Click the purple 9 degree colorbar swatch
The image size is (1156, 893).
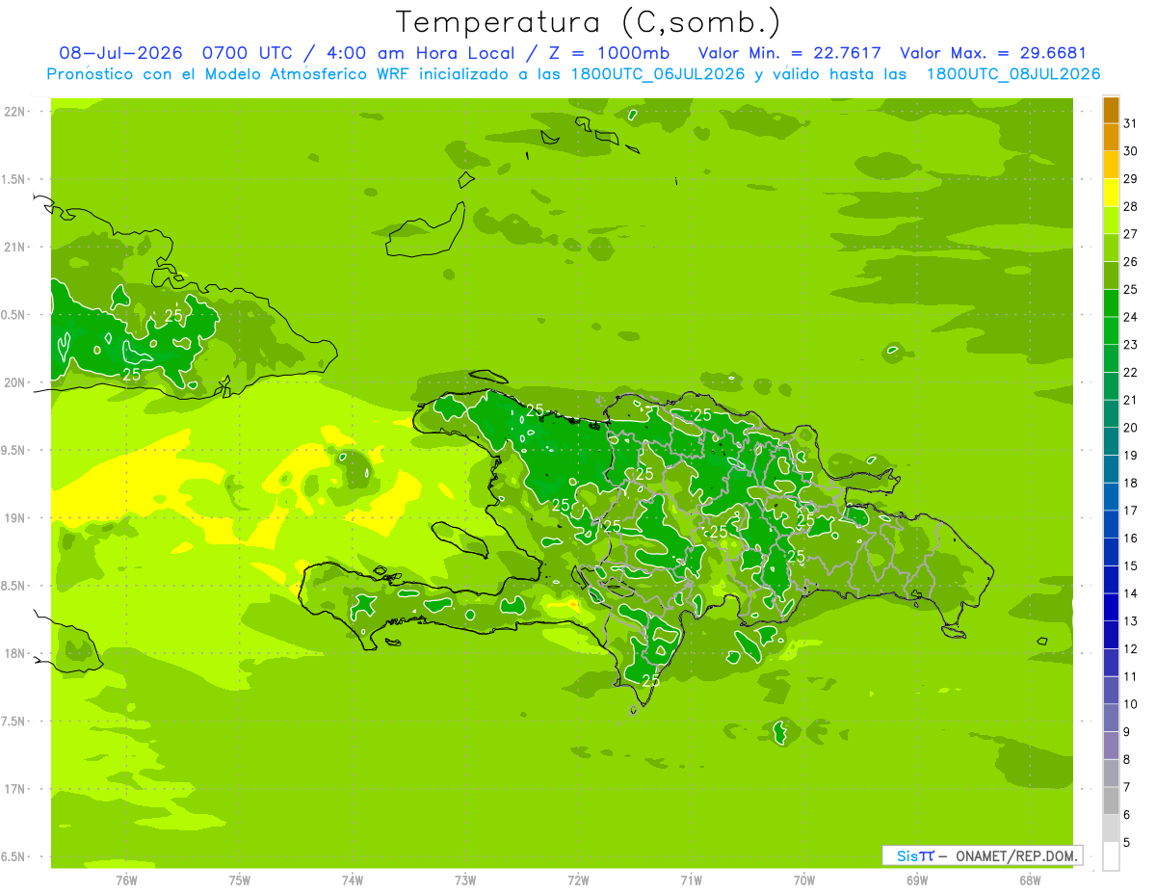click(x=1111, y=746)
